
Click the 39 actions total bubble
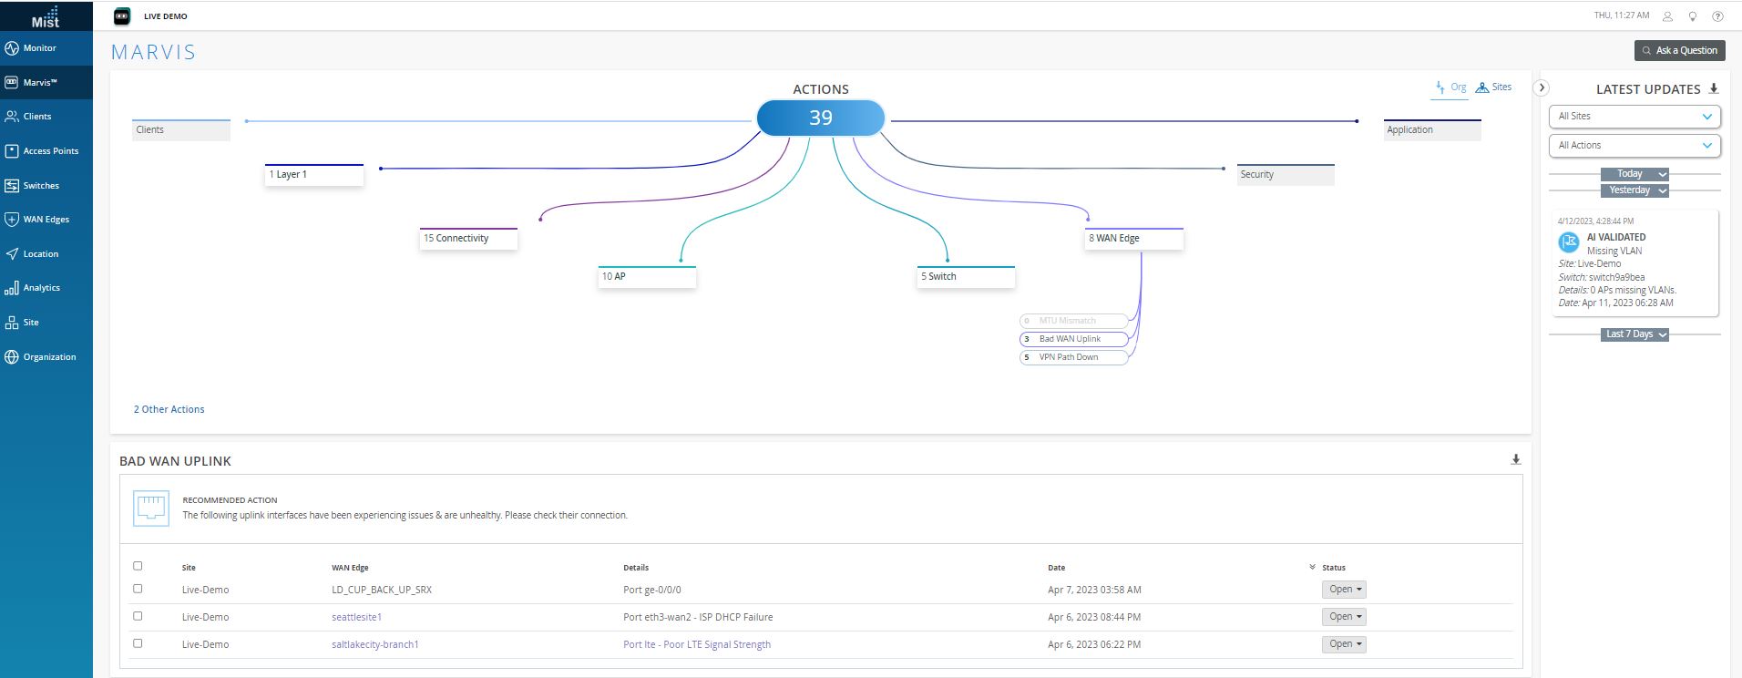[820, 118]
